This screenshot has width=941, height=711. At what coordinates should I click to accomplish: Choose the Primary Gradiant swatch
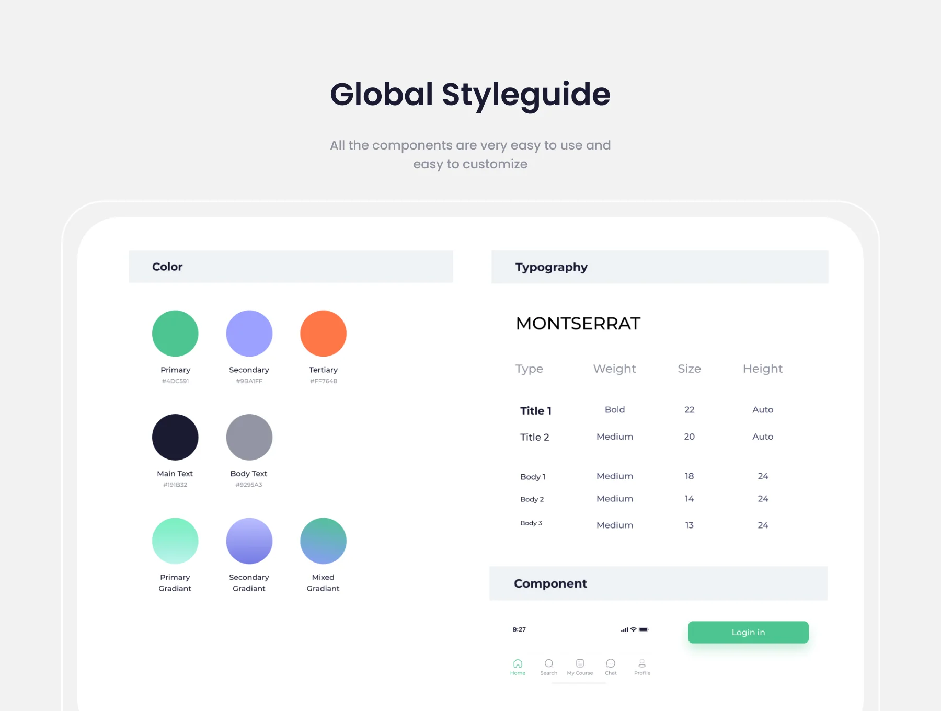(x=175, y=541)
